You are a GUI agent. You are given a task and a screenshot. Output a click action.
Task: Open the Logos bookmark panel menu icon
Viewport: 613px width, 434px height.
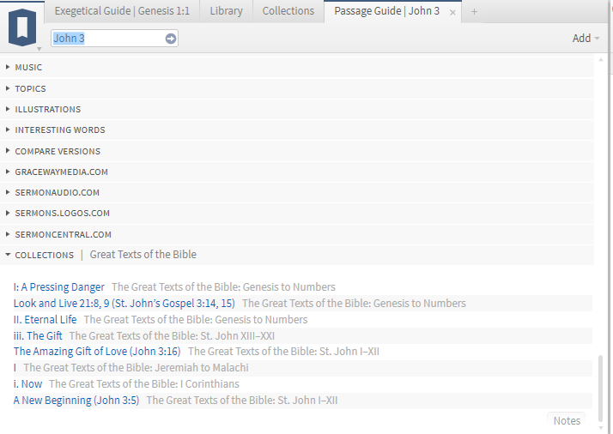click(22, 27)
